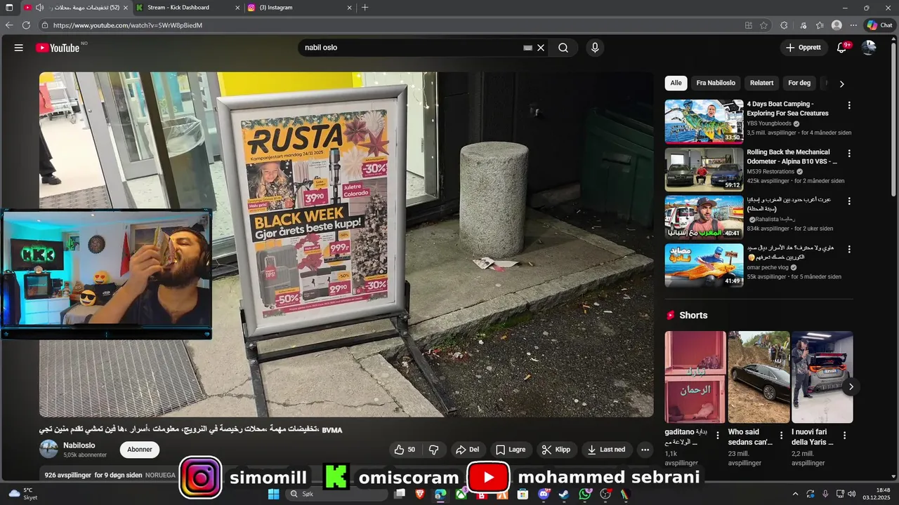
Task: Open the tab actions menu icon
Action: pyautogui.click(x=9, y=8)
